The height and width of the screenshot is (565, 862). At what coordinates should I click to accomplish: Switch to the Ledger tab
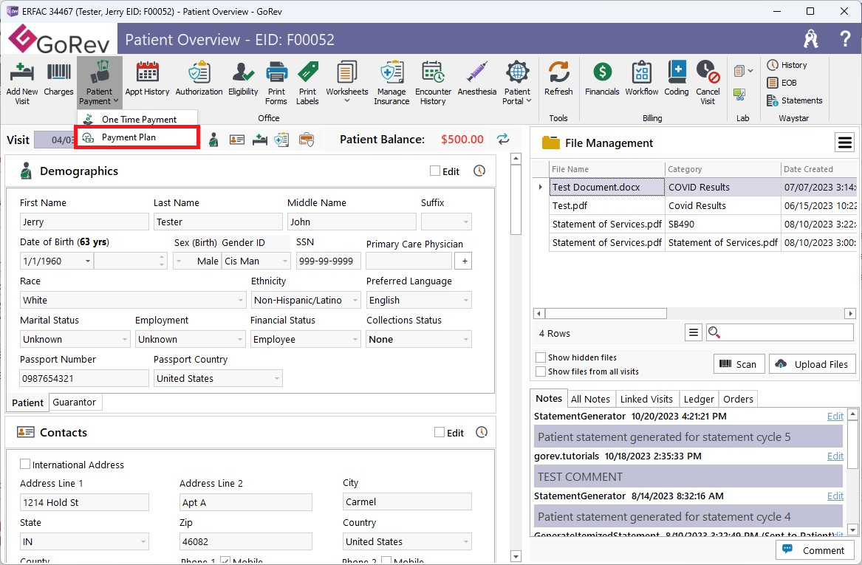[x=698, y=399]
